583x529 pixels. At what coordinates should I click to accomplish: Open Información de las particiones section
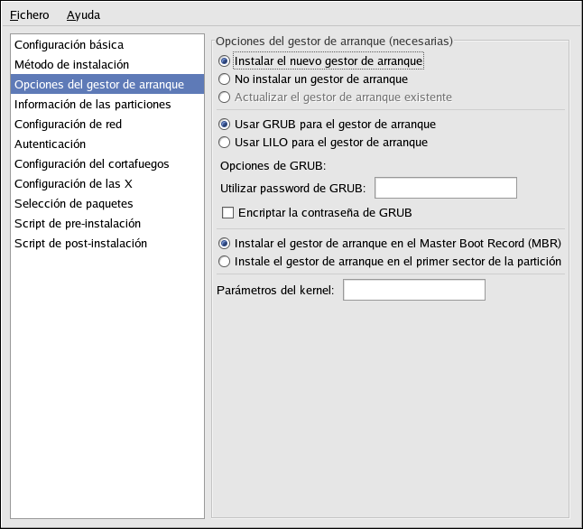[92, 104]
